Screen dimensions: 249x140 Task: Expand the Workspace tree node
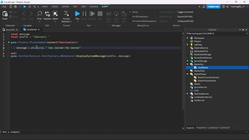click(188, 38)
